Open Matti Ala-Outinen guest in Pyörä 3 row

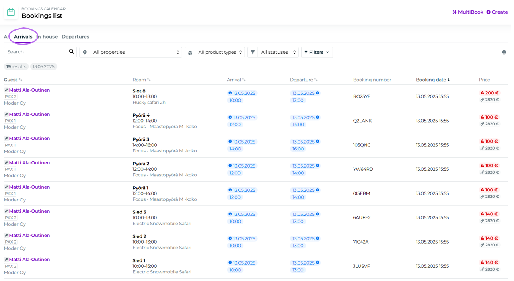click(30, 139)
